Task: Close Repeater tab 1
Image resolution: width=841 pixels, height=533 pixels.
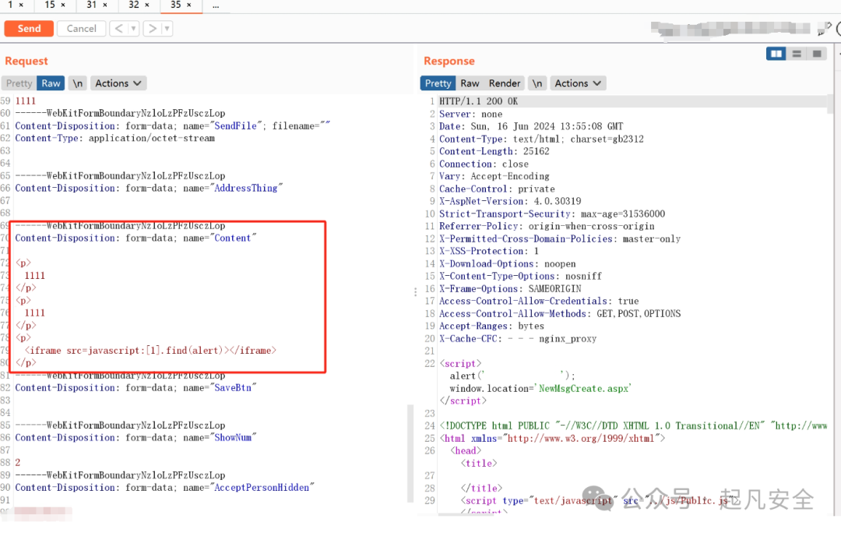Action: 21,5
